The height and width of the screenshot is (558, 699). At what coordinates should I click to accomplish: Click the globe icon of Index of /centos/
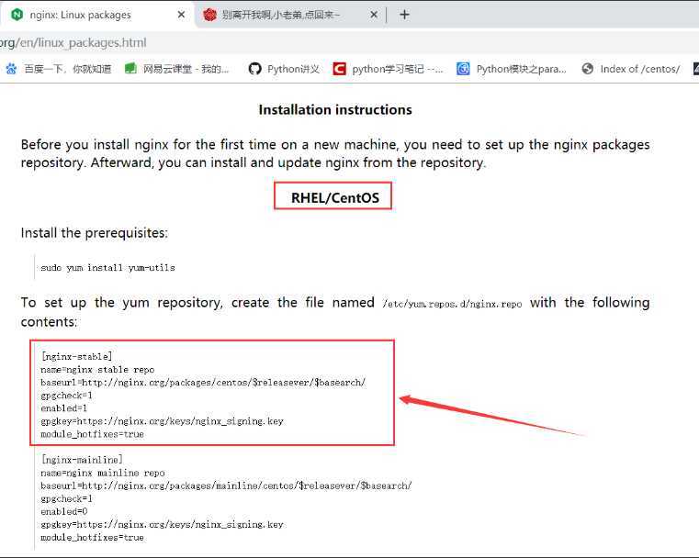(588, 69)
